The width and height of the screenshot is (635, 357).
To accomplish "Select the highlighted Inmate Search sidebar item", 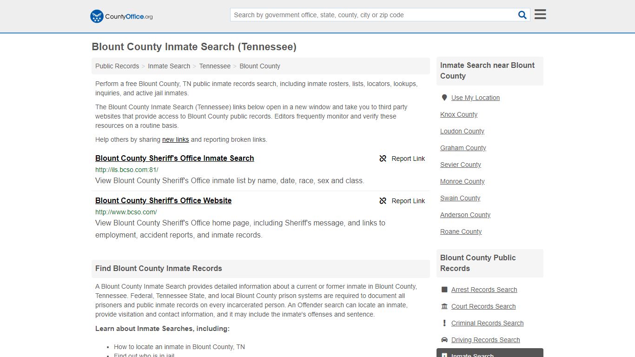I will point(490,353).
